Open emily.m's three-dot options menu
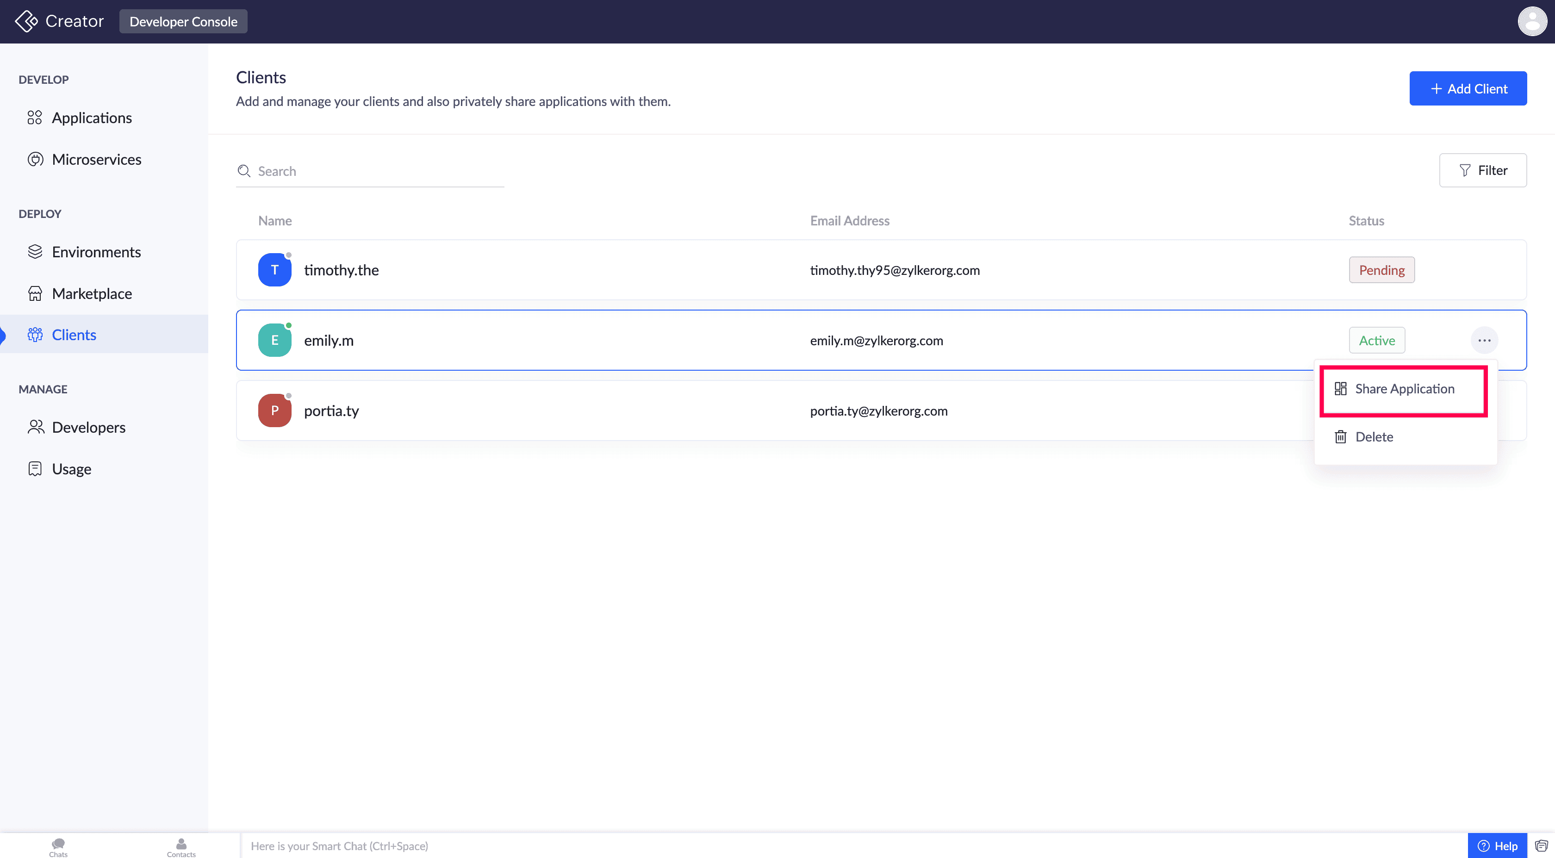The height and width of the screenshot is (858, 1555). (1484, 341)
